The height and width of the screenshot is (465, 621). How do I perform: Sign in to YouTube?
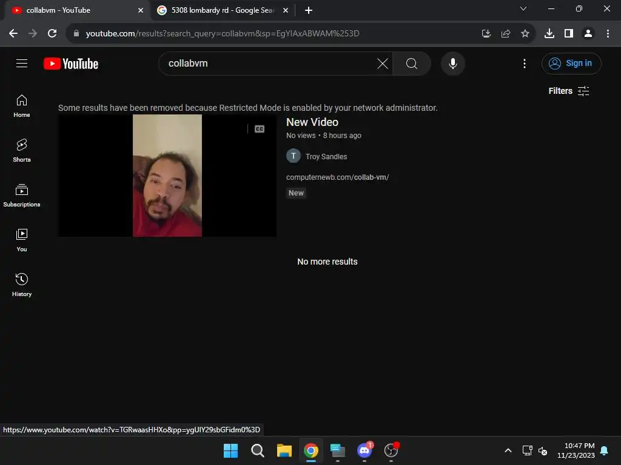(x=571, y=63)
